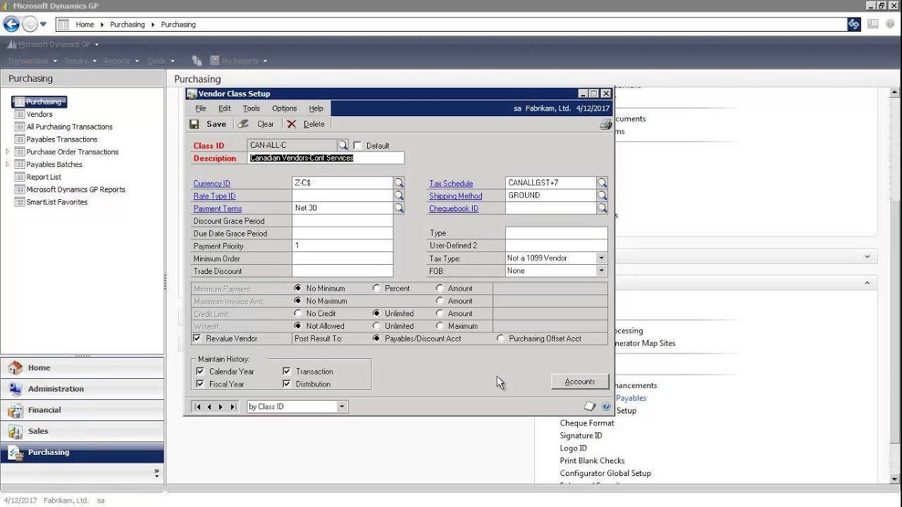This screenshot has height=507, width=902.
Task: Select Purchasing Offset Acct radio option
Action: (x=501, y=339)
